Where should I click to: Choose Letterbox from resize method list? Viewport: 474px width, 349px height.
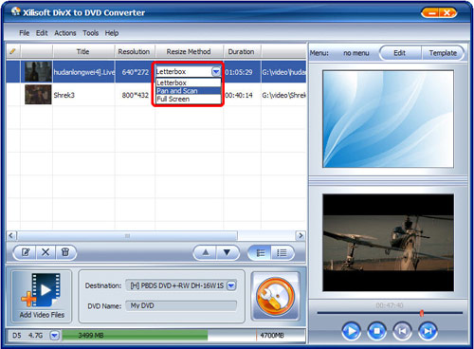pos(189,83)
